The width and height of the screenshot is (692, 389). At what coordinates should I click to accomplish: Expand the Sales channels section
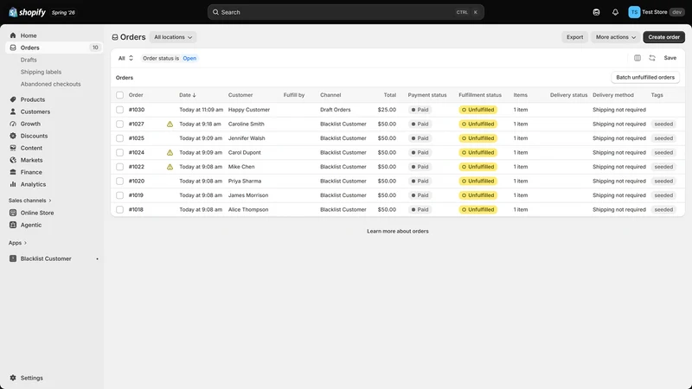[x=29, y=201]
